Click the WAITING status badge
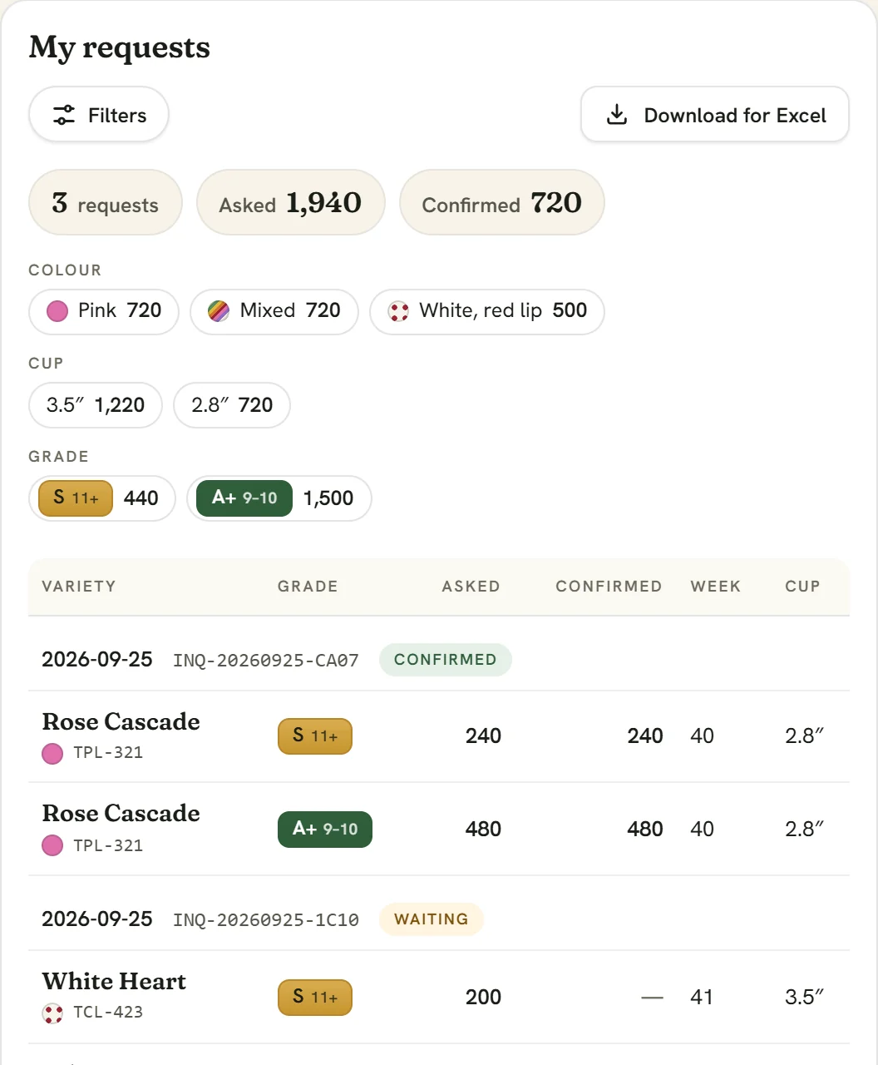This screenshot has height=1065, width=878. point(432,919)
